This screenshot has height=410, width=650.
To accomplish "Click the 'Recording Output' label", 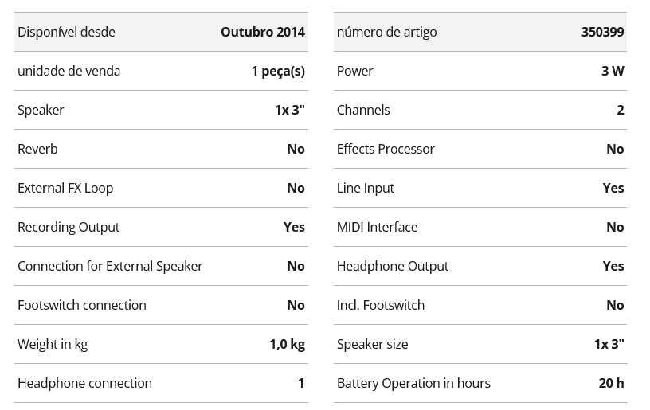I will pyautogui.click(x=69, y=227).
